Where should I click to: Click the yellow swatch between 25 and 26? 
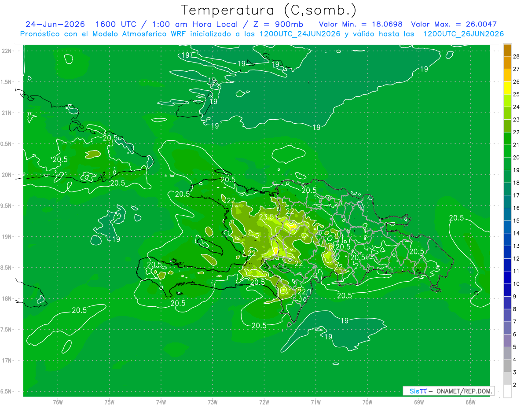coord(507,88)
